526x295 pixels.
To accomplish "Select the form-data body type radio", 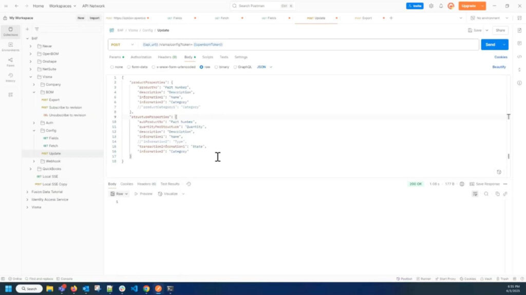I will pos(129,67).
